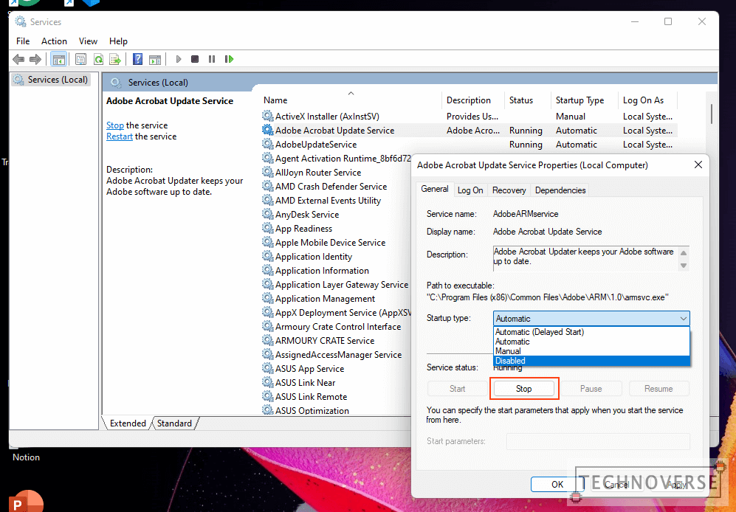Sort by the Description column header

pos(472,100)
